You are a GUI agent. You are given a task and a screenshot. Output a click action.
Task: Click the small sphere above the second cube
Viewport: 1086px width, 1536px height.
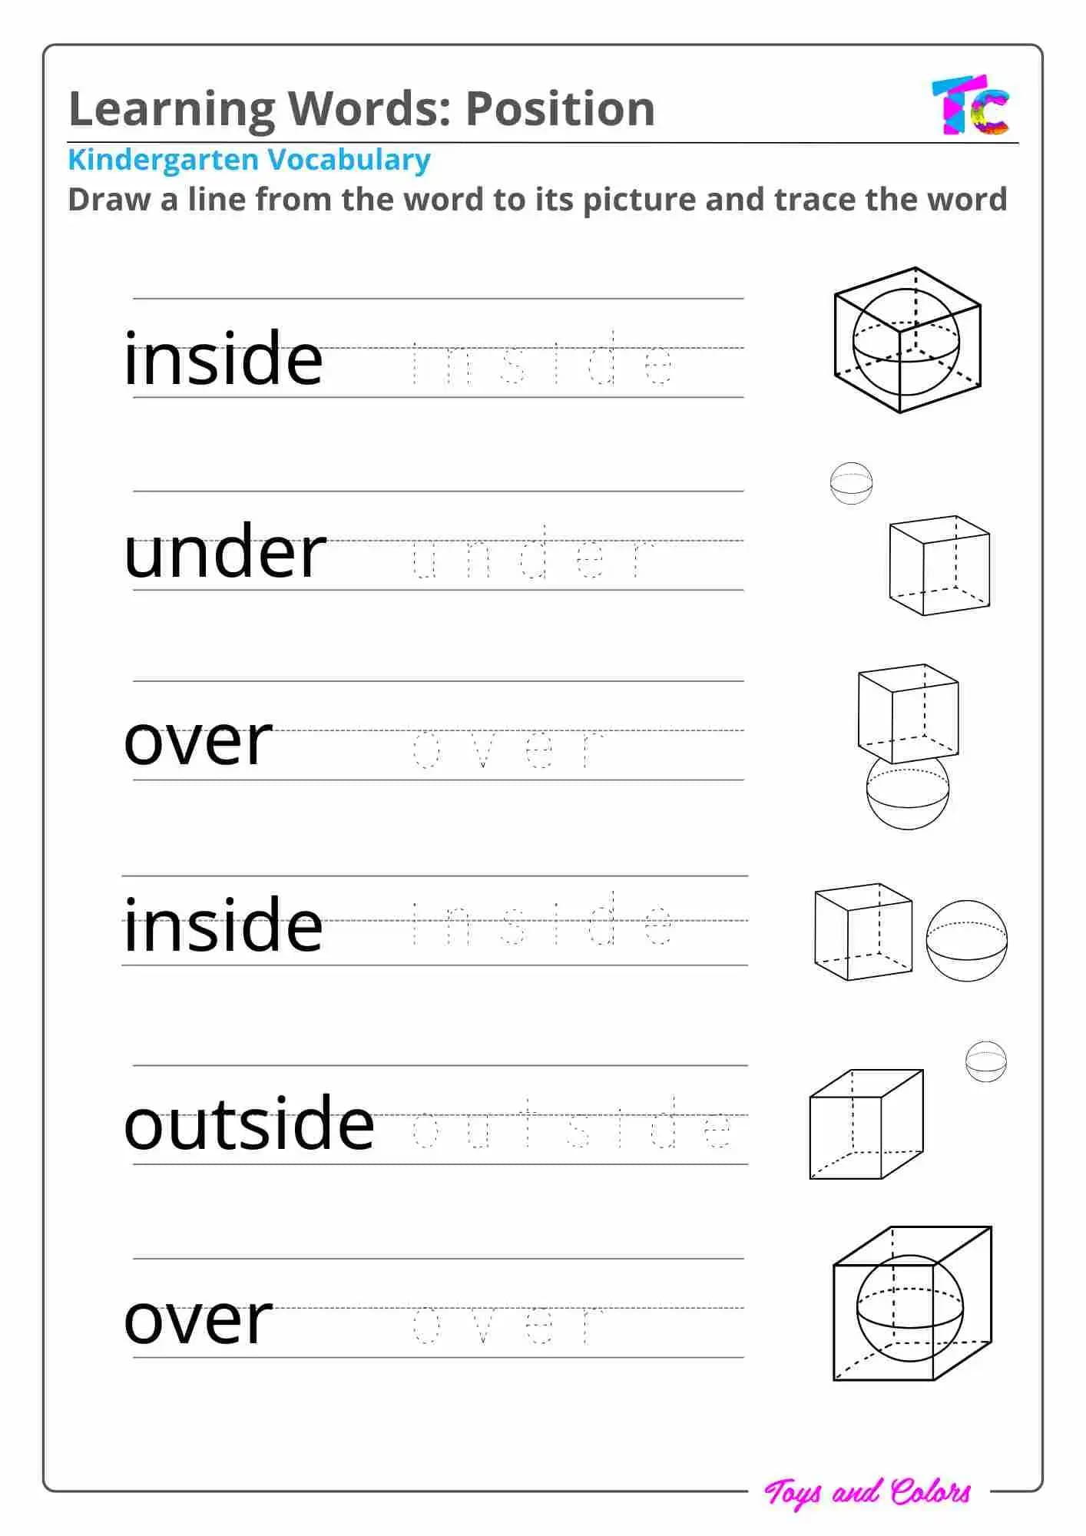point(852,483)
